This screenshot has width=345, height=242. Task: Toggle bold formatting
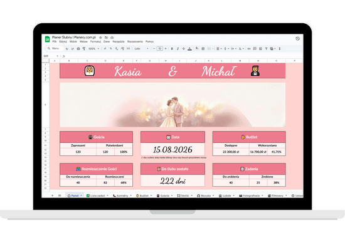[172, 49]
